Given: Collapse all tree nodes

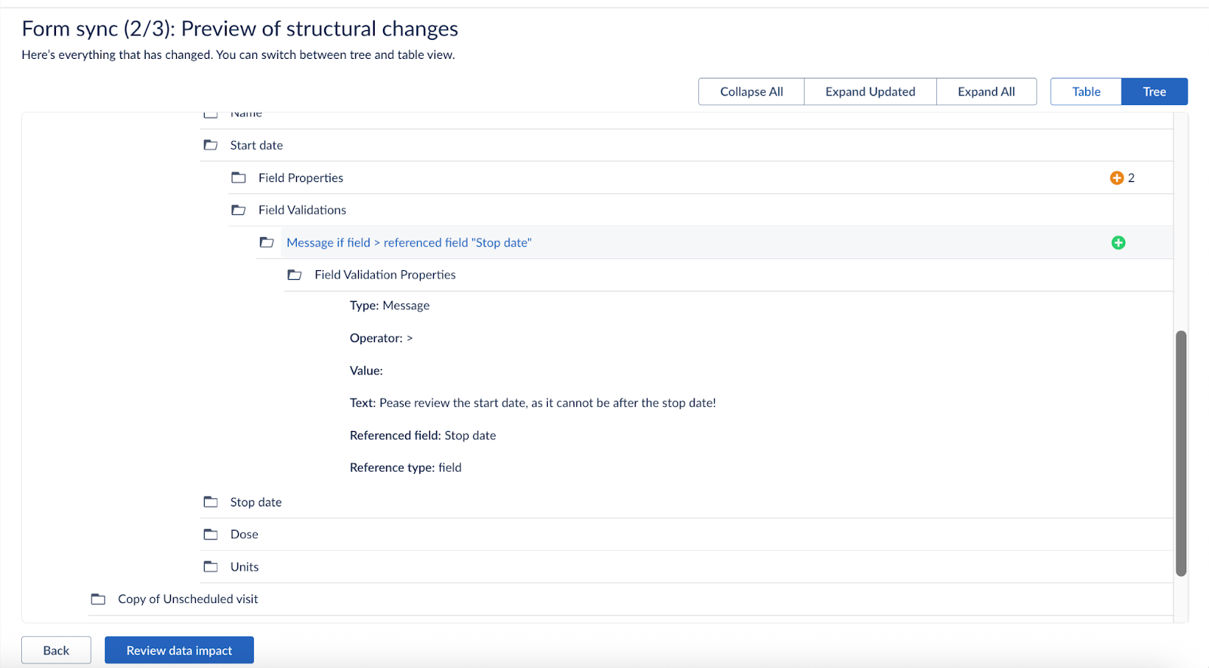Looking at the screenshot, I should [751, 91].
